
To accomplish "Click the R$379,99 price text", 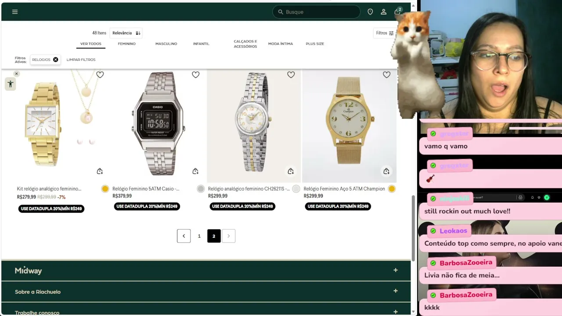I will click(x=122, y=196).
